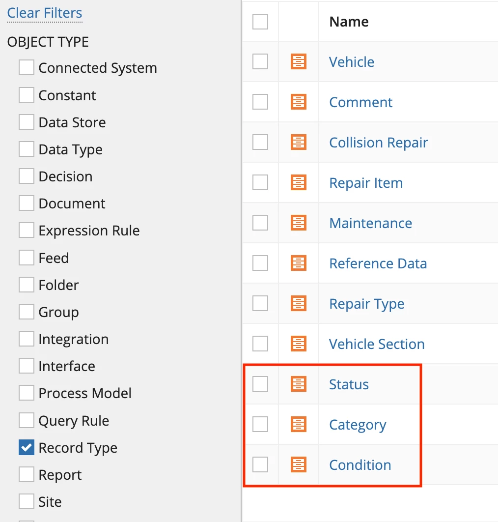The width and height of the screenshot is (498, 522).
Task: Click the record type icon beside Condition
Action: [299, 465]
